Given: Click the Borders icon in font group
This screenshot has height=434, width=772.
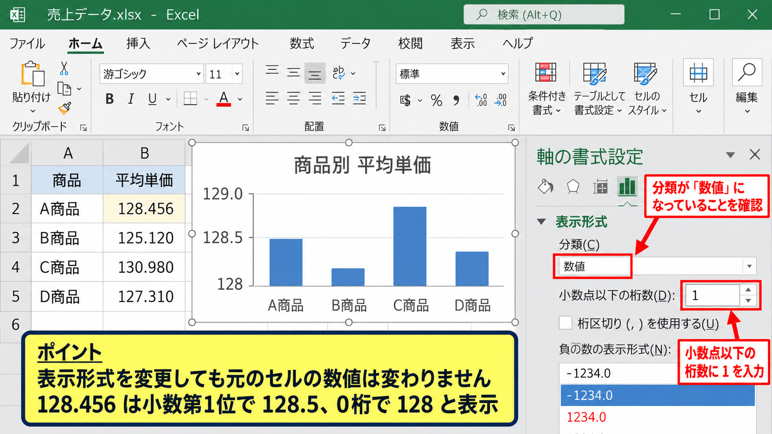Looking at the screenshot, I should (190, 99).
